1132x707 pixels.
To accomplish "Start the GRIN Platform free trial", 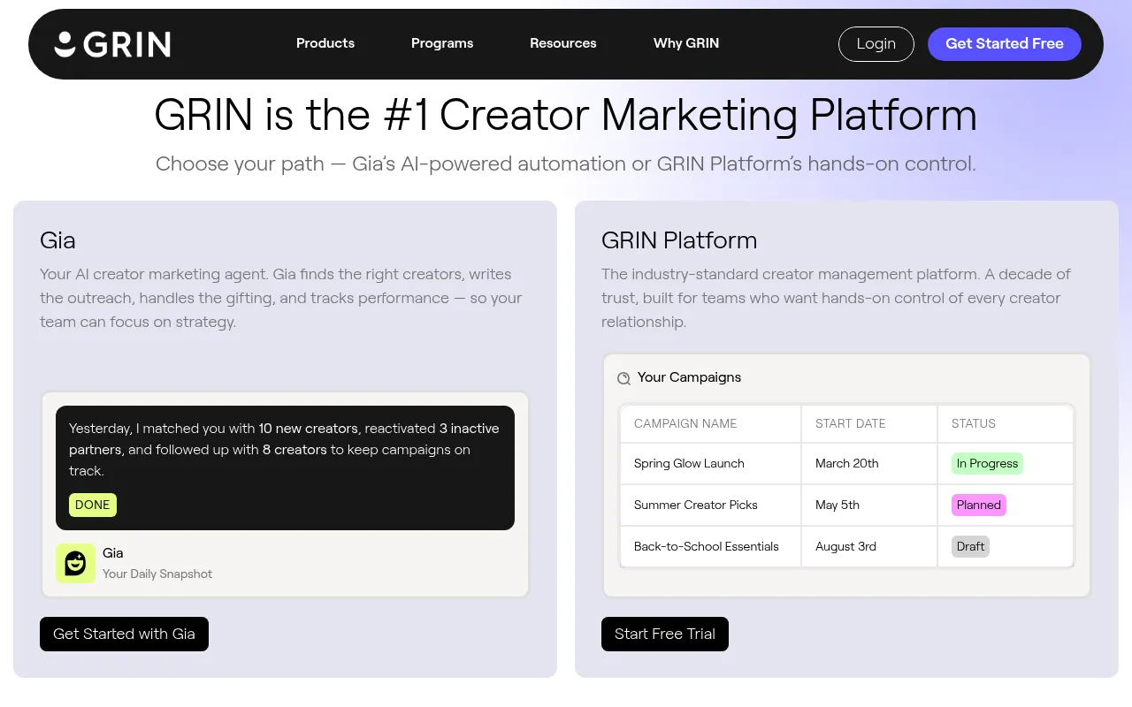I will click(x=664, y=634).
